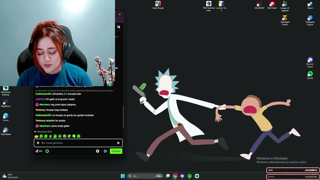Screen dimensions: 320x180
Task: Focus the 'Bir mesaj gönderin' chat input
Action: [x=78, y=143]
